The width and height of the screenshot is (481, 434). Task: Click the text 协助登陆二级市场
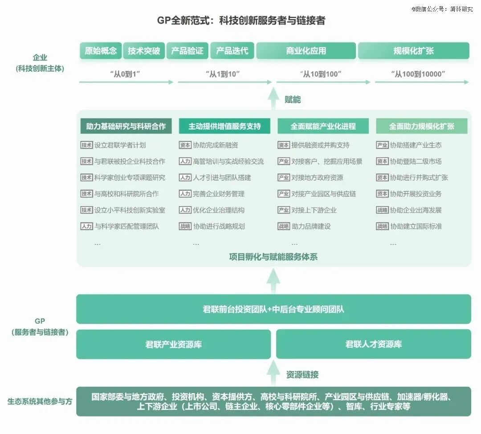(416, 161)
